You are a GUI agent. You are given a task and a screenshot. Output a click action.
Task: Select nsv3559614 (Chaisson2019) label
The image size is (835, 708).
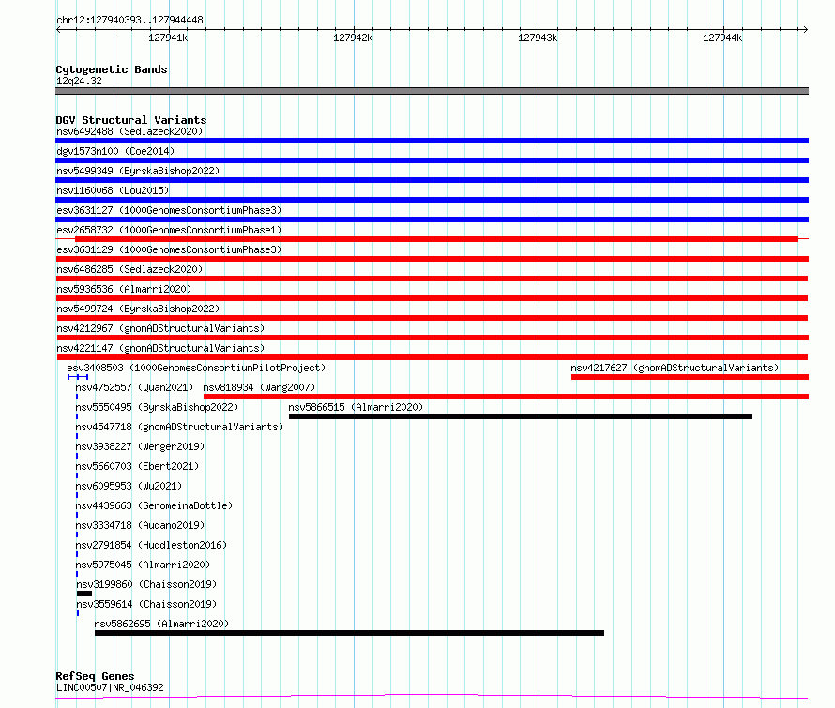coord(146,604)
